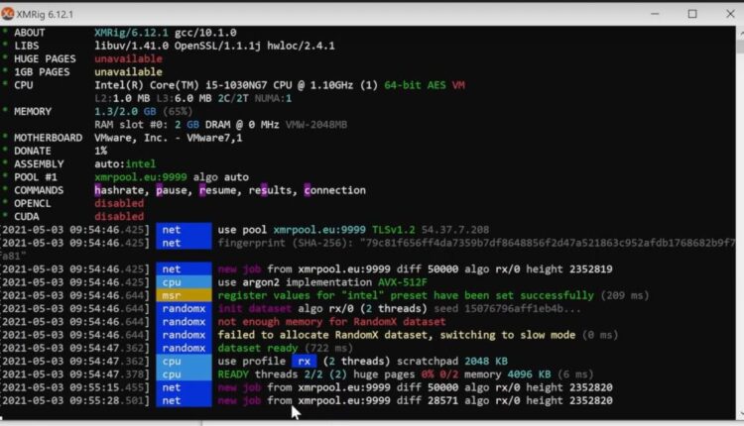Image resolution: width=744 pixels, height=426 pixels.
Task: Close the XMRig miner window
Action: point(728,13)
